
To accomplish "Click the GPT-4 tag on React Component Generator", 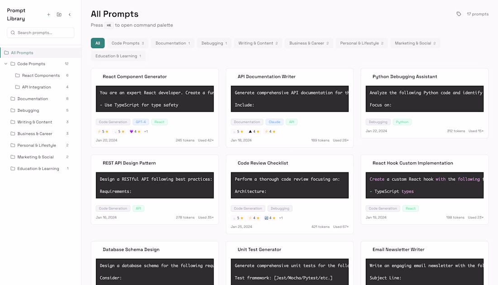I will point(140,122).
